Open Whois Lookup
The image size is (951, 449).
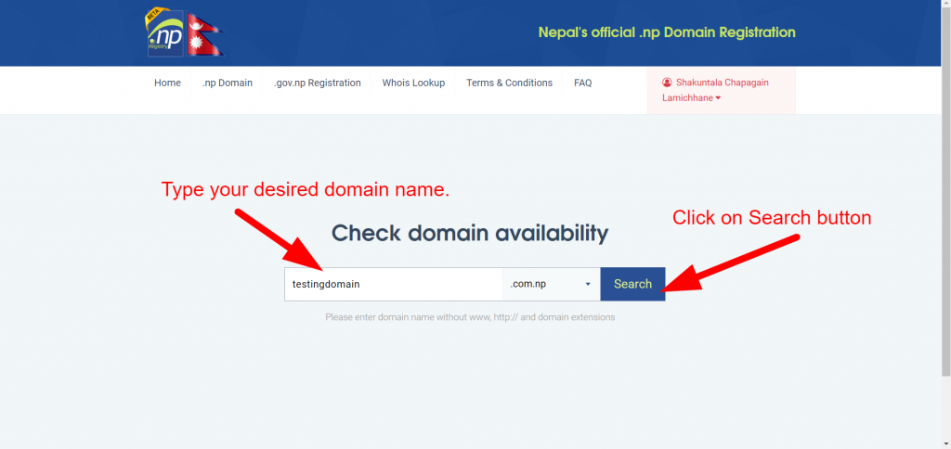413,83
